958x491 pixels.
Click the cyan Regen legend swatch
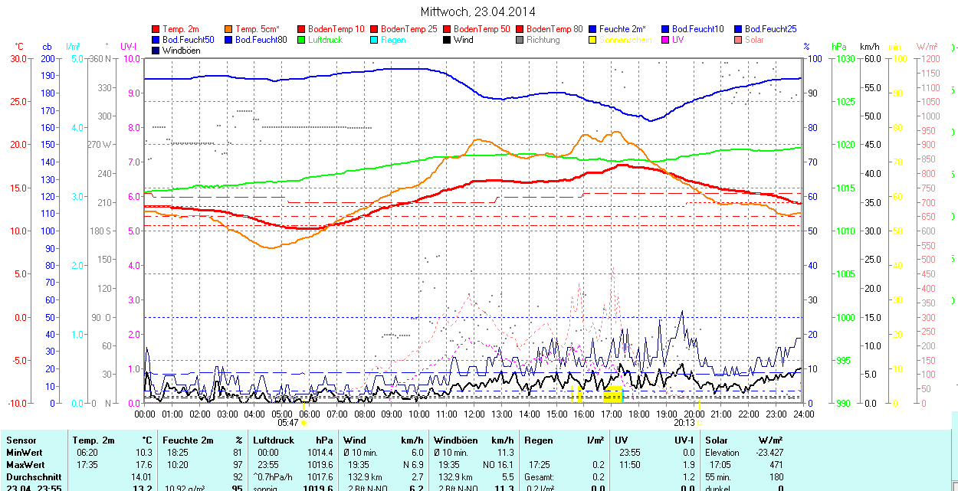pos(374,40)
